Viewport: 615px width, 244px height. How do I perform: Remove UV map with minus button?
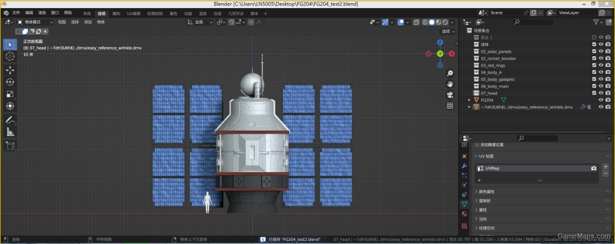(x=606, y=174)
